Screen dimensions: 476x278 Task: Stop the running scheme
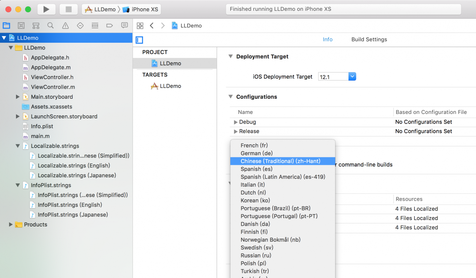68,9
